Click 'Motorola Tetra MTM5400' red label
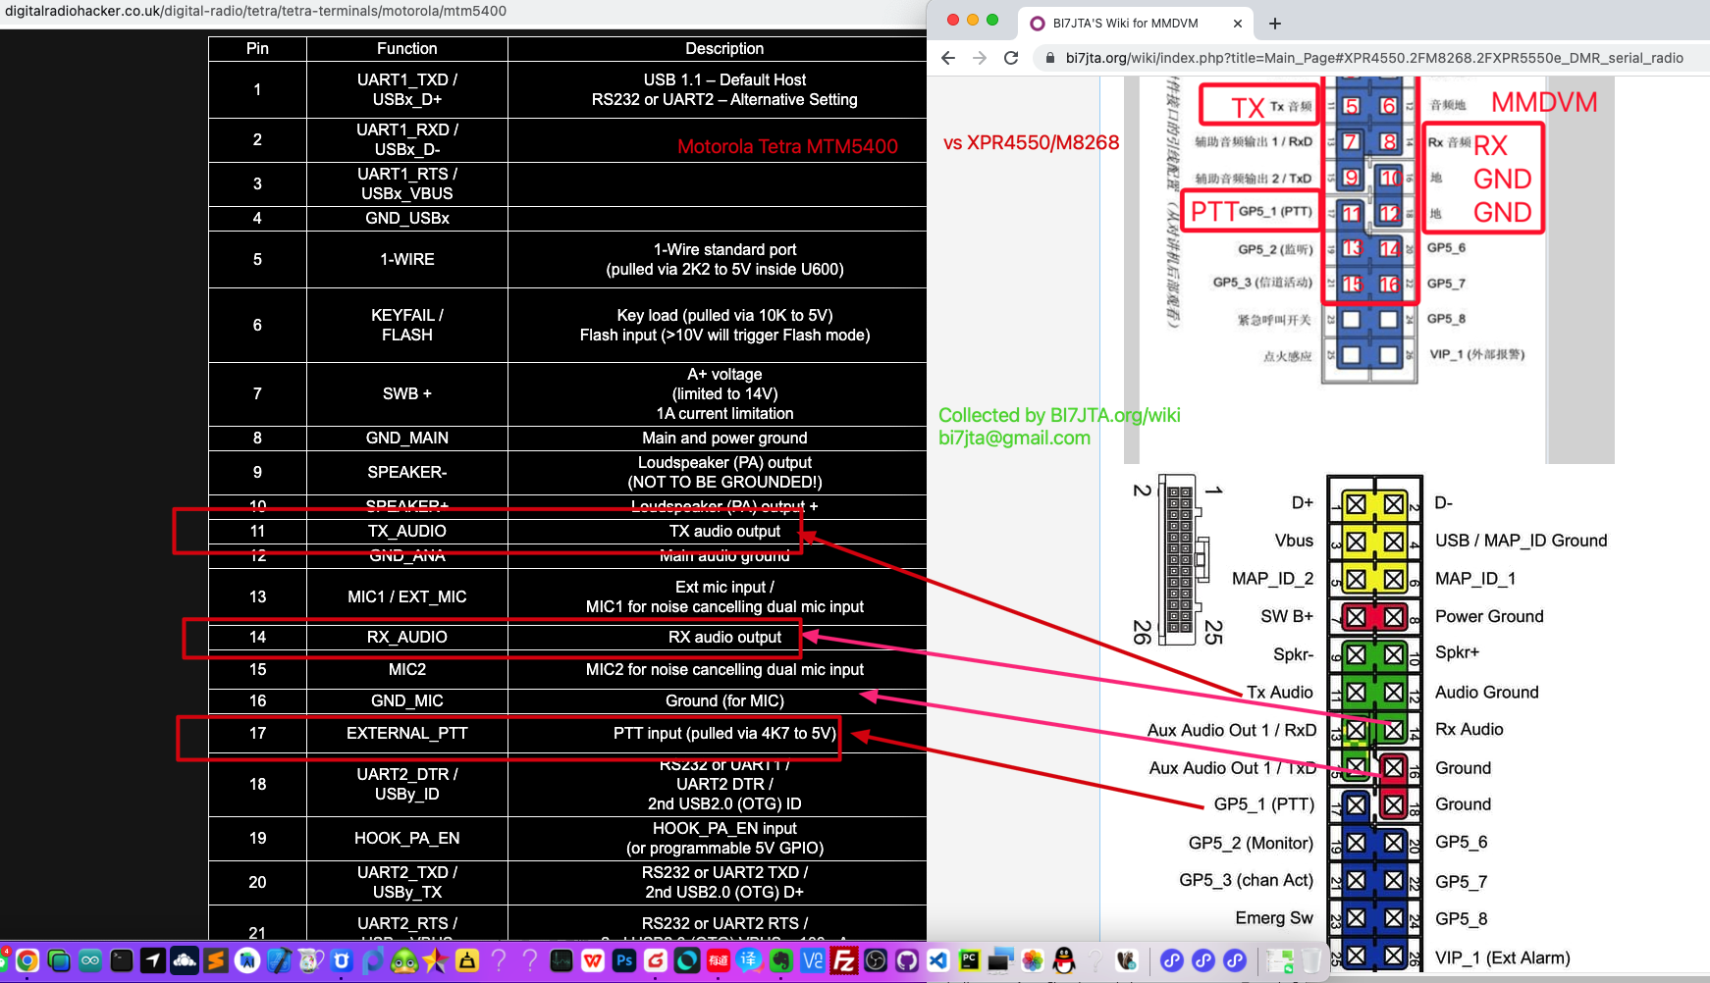 (x=787, y=146)
